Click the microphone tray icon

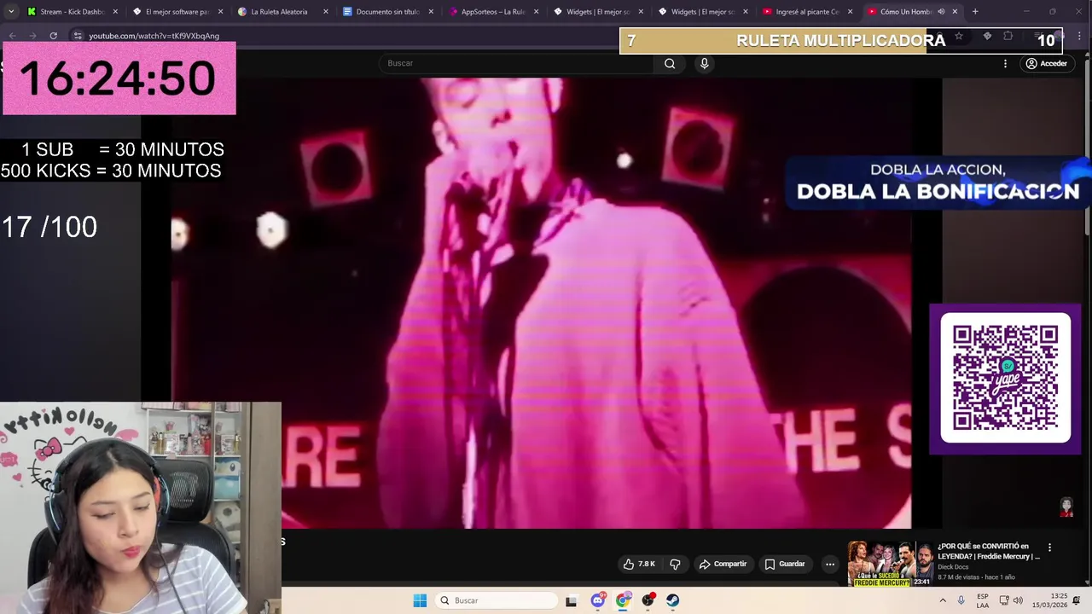tap(961, 600)
